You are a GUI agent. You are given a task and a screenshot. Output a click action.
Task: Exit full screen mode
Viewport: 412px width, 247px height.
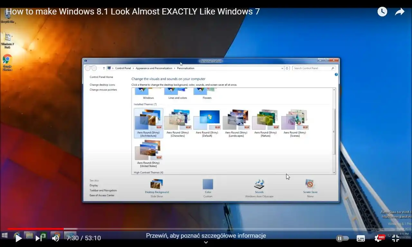pos(396,238)
